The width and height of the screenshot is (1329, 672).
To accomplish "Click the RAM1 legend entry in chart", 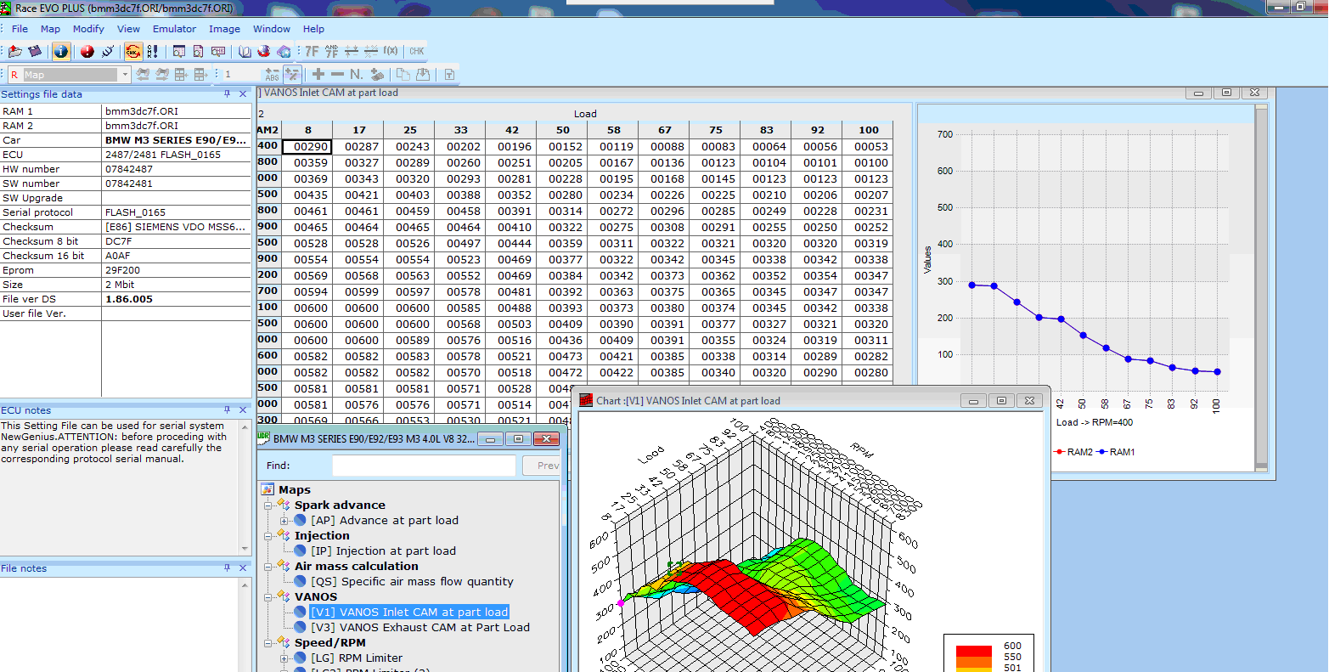I will (x=1117, y=452).
